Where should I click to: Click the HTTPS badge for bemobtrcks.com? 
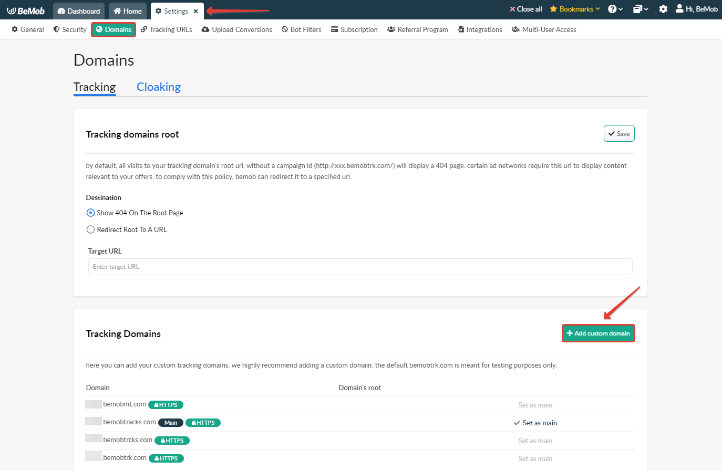coord(172,441)
